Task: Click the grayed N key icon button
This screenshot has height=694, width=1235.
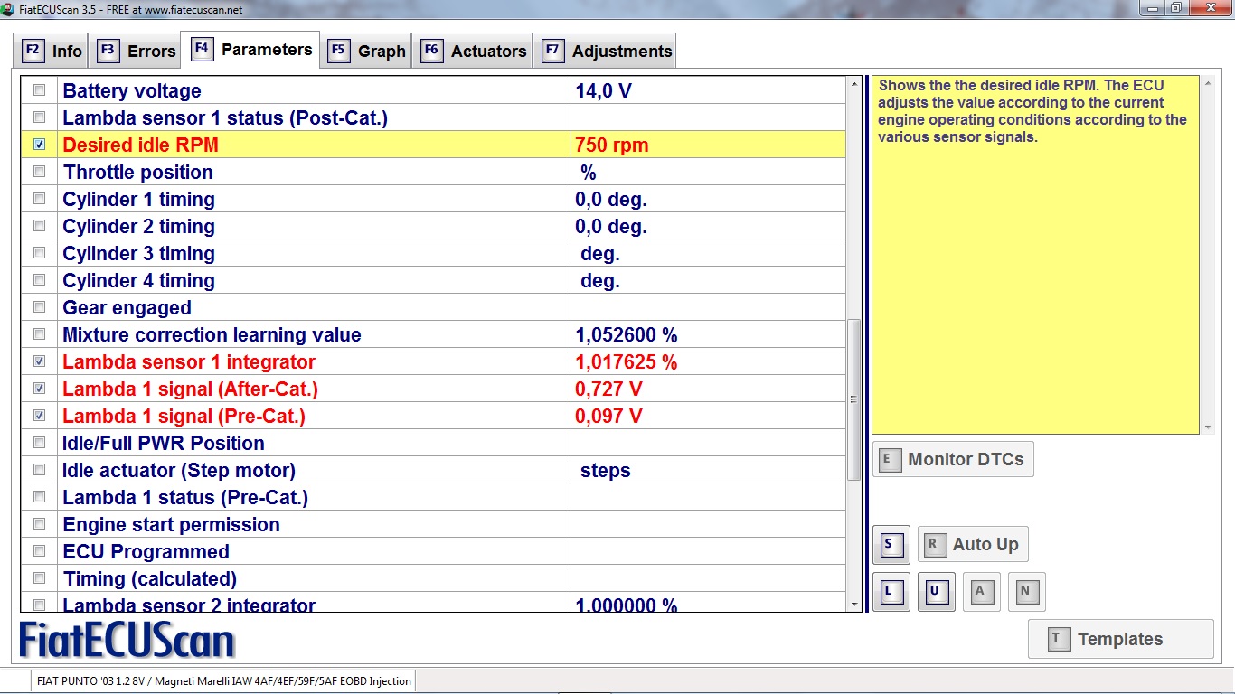Action: [1026, 592]
